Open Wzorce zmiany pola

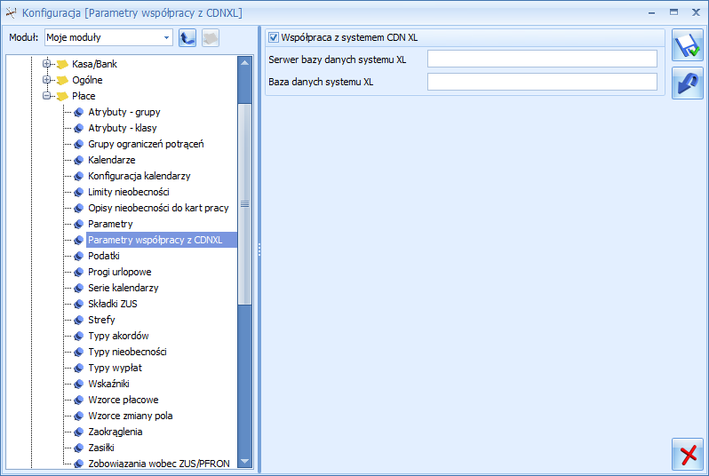(131, 416)
